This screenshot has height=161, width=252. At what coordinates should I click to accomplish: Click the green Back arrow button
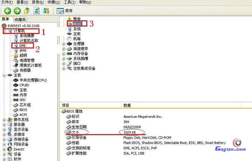(x=7, y=11)
